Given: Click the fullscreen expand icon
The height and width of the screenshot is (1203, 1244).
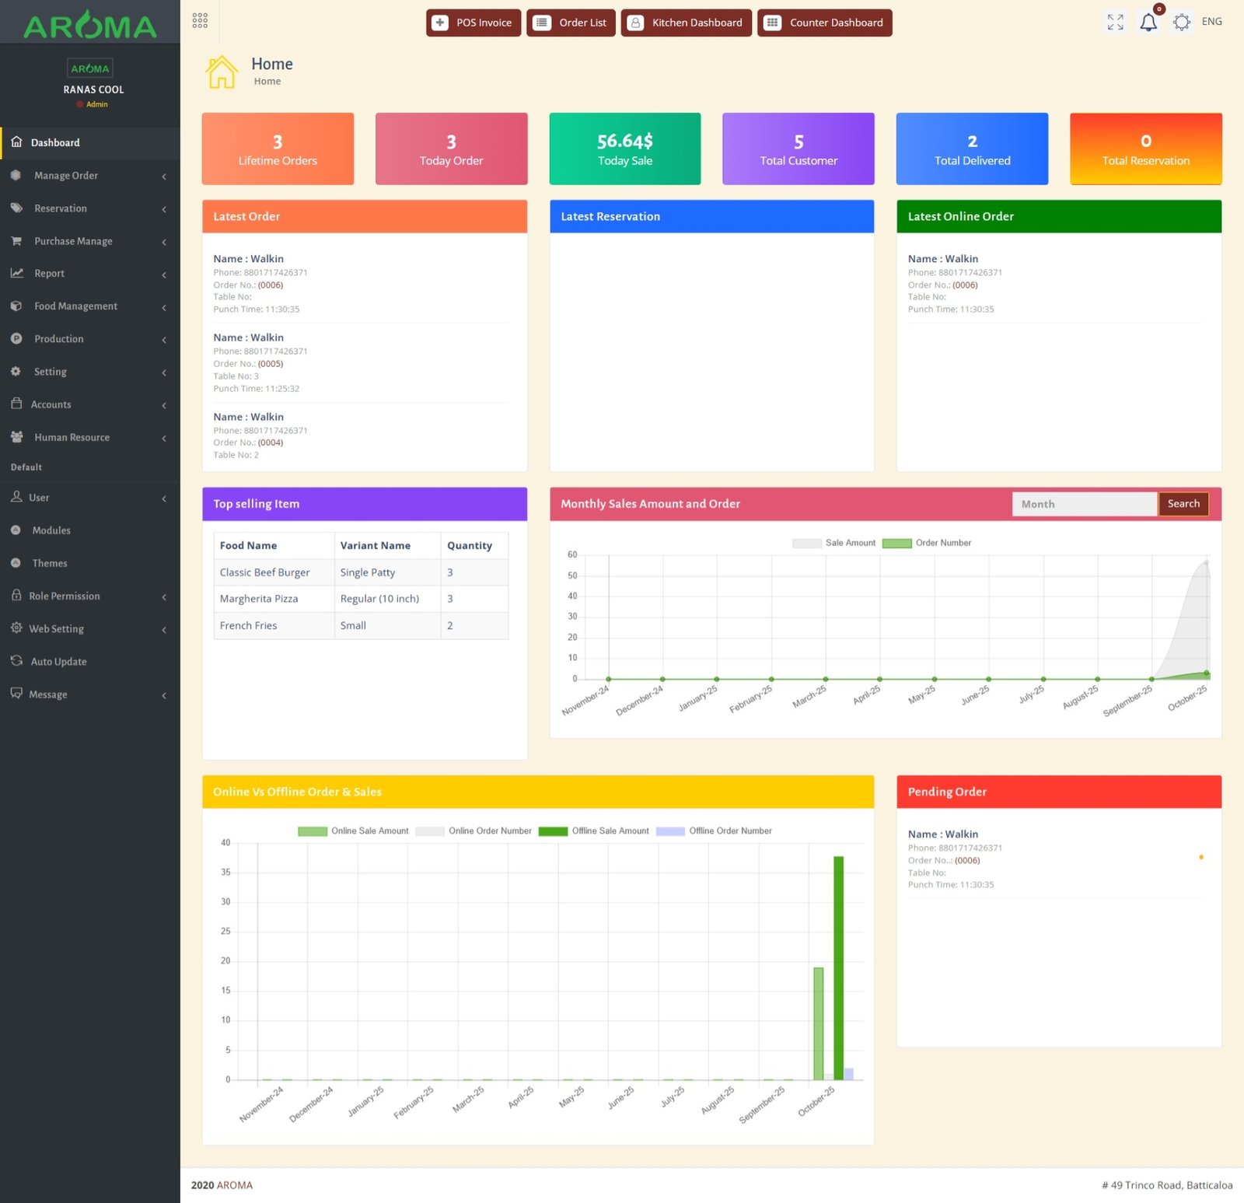Looking at the screenshot, I should pos(1115,23).
